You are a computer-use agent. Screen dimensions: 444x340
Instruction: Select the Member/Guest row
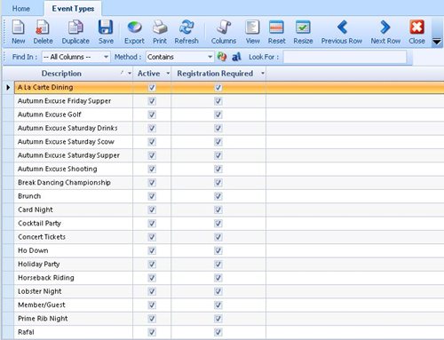tap(229, 305)
